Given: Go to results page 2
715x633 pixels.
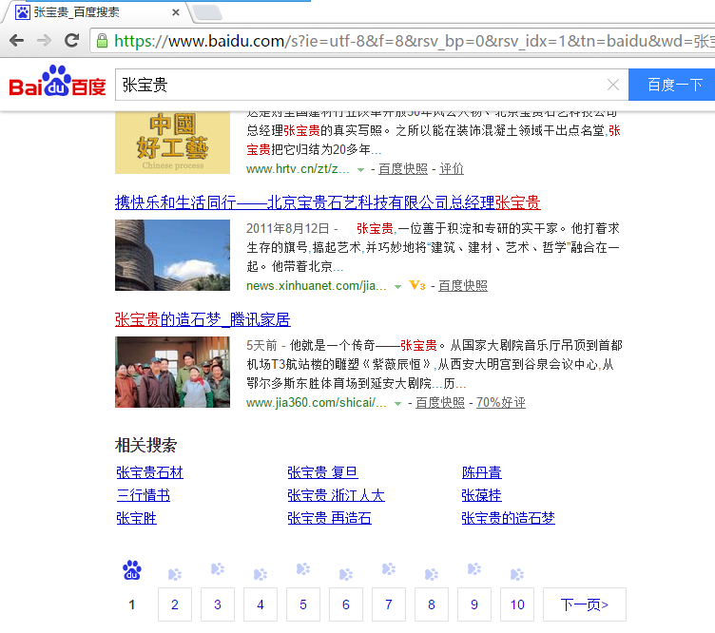Looking at the screenshot, I should click(x=175, y=604).
